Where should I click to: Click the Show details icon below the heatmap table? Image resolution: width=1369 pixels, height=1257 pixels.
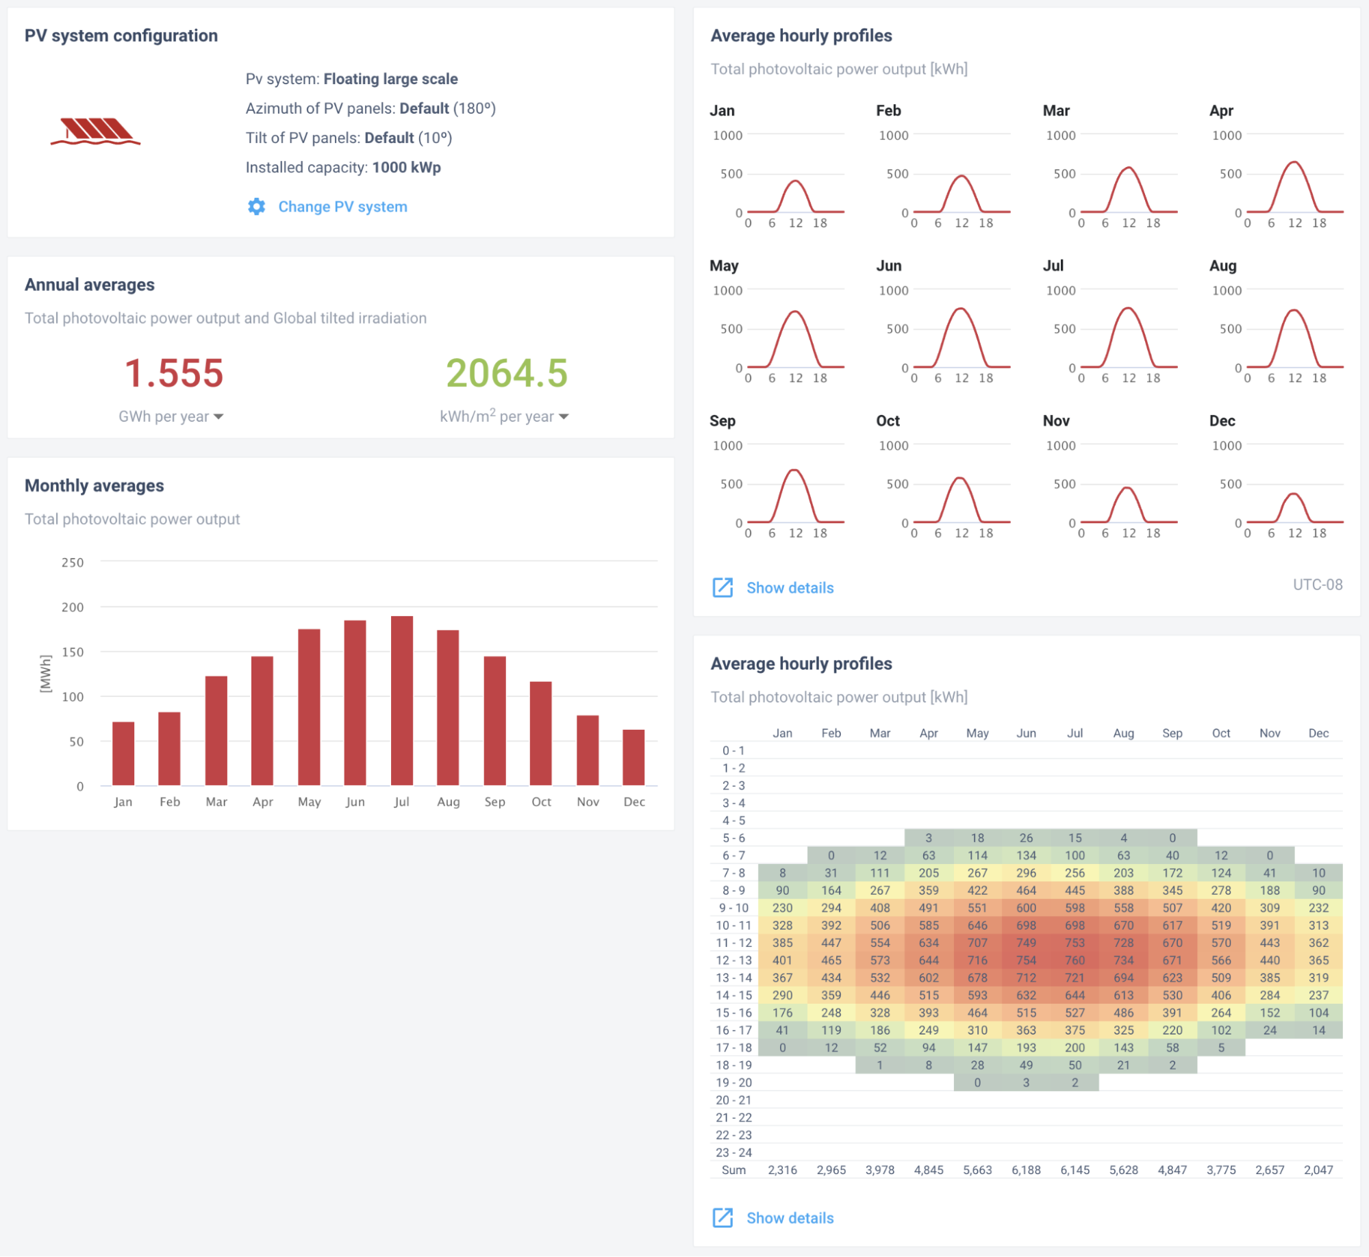pos(723,1217)
